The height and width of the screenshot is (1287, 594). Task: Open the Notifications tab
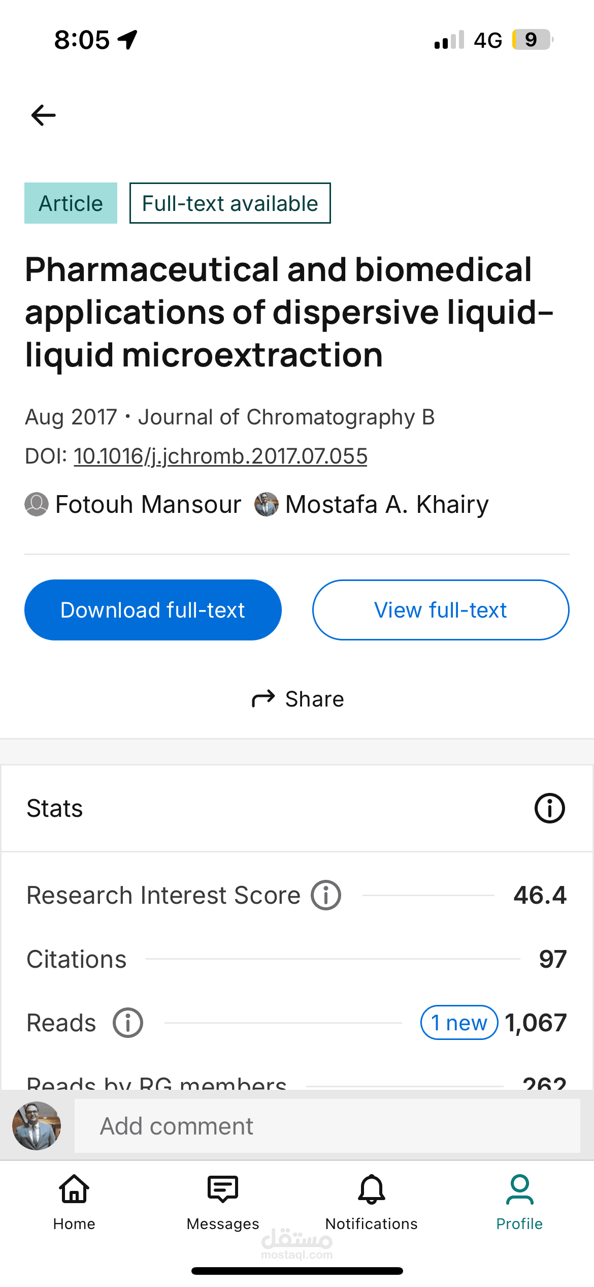click(372, 1203)
